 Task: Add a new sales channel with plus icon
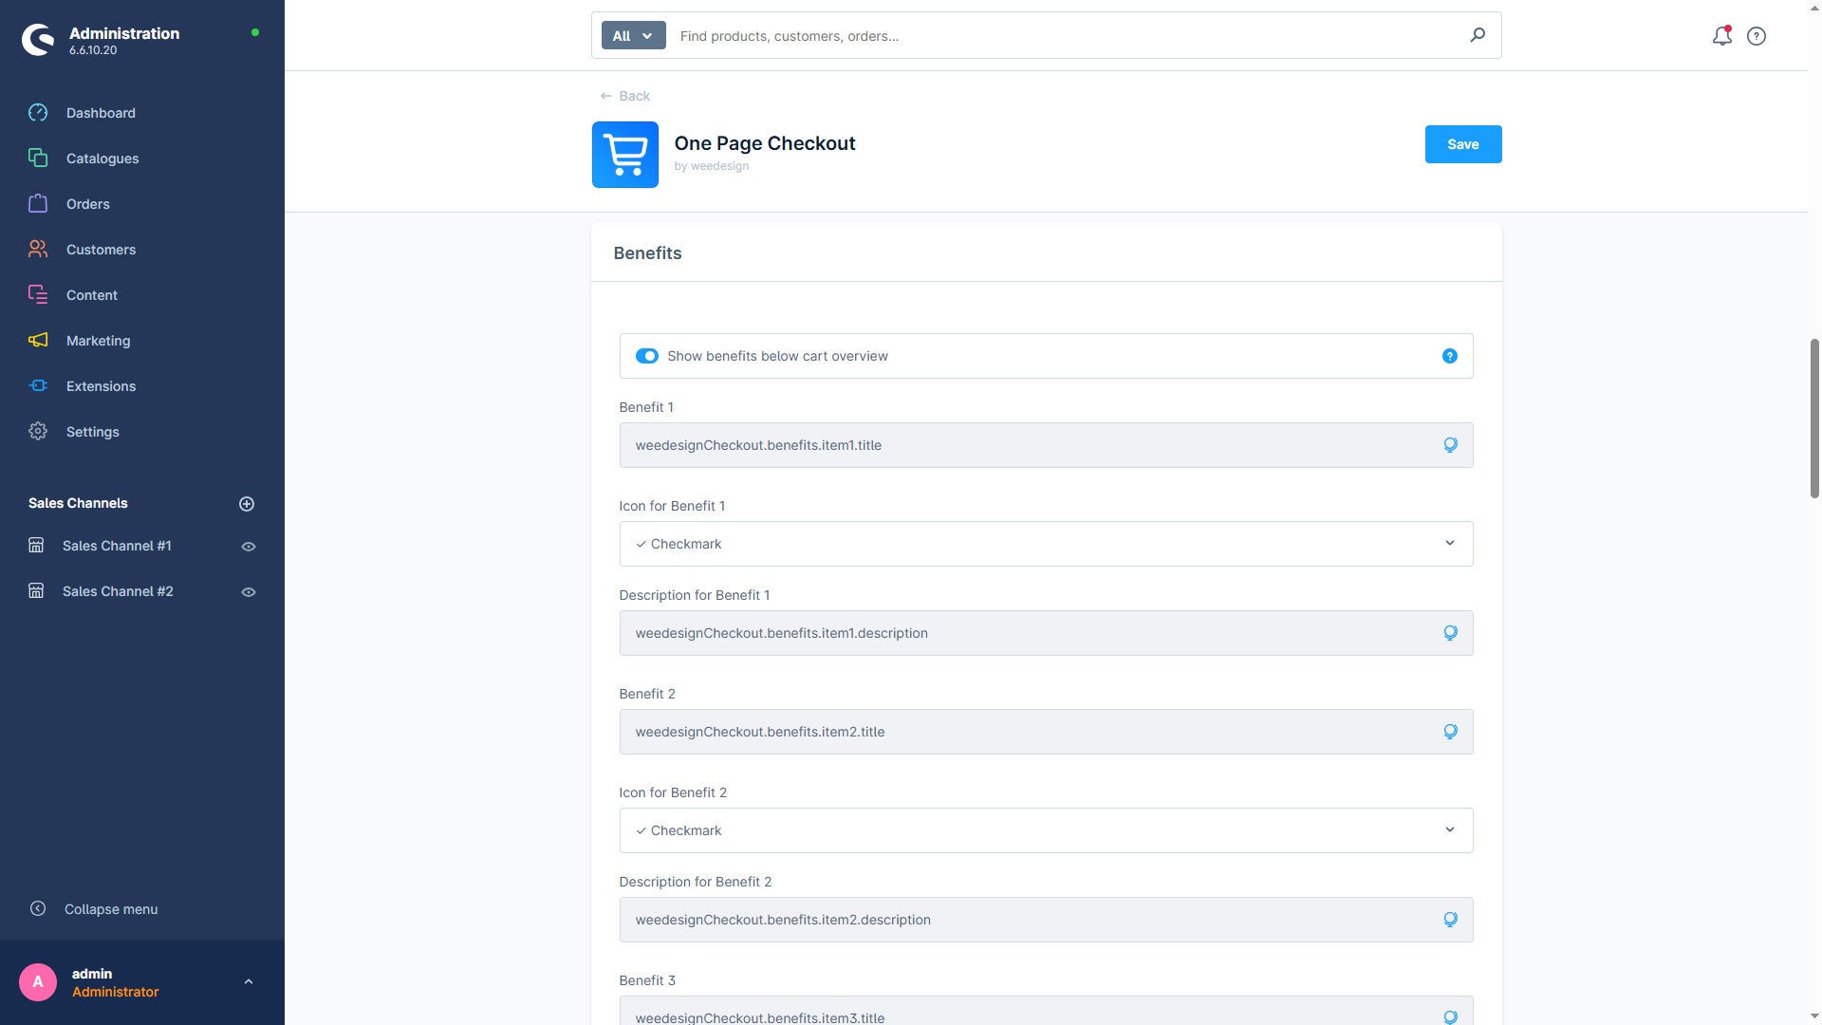point(247,504)
